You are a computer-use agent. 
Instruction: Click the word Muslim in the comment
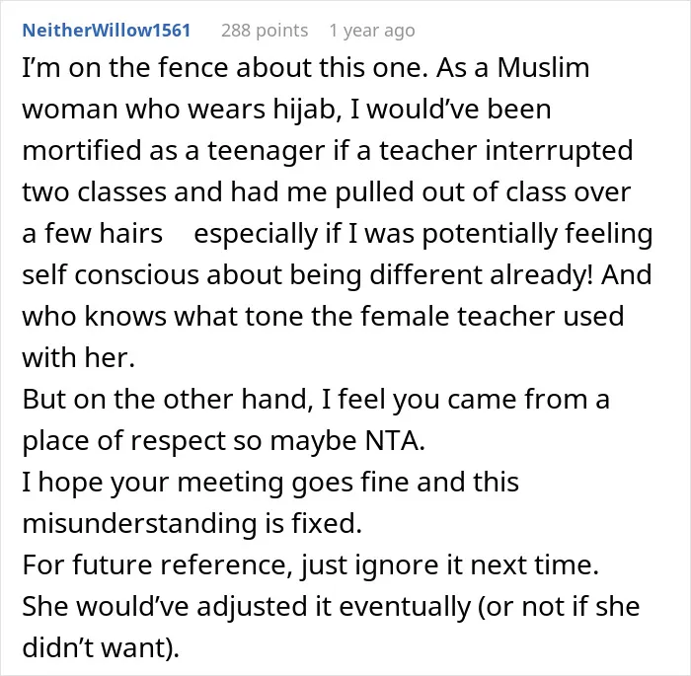pos(543,68)
